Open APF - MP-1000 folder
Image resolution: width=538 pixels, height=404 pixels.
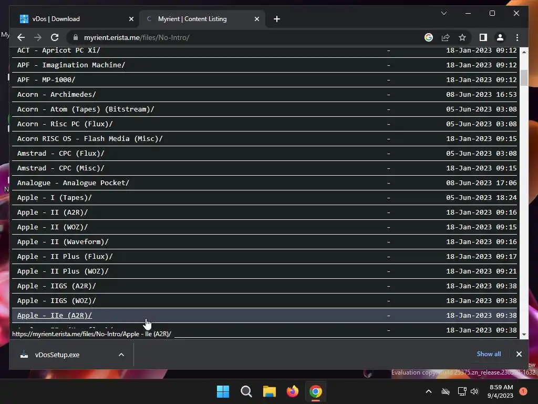(x=46, y=80)
